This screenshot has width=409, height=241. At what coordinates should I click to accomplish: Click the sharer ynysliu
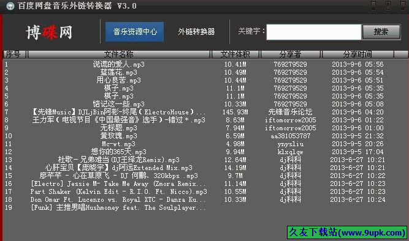[290, 144]
